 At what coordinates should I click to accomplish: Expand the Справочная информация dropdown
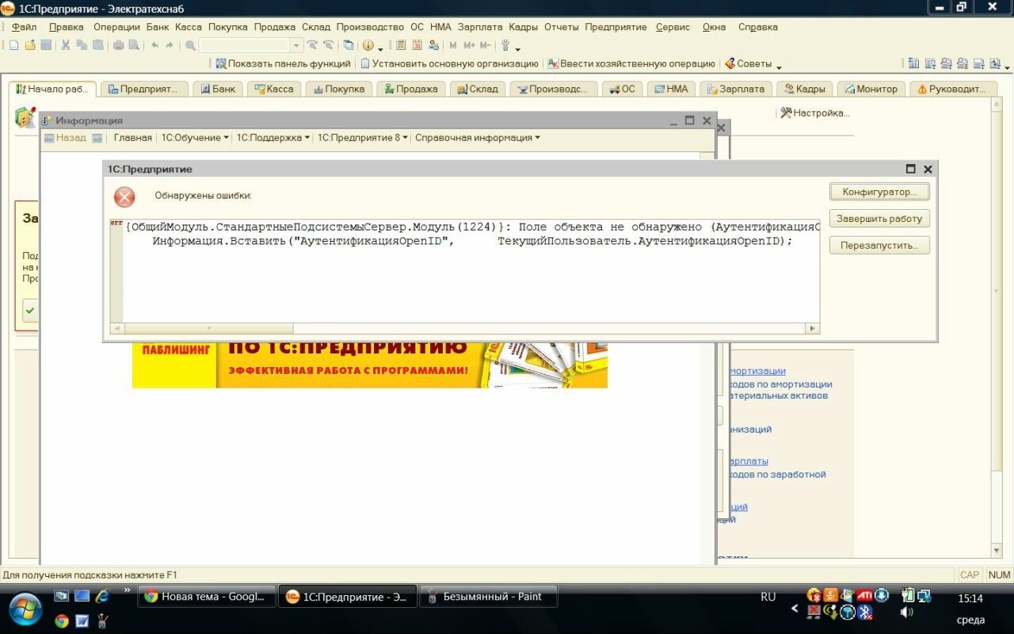click(x=478, y=138)
